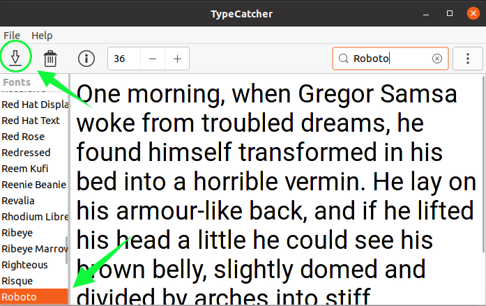Open the three-dot options menu
The height and width of the screenshot is (306, 486).
pos(466,59)
